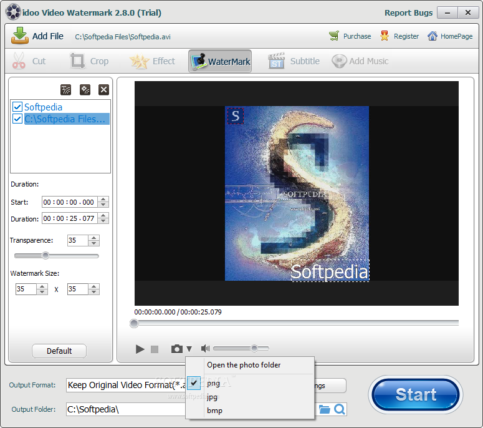
Task: Open output folder with the magnifier icon
Action: 340,409
